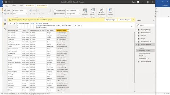Click the Toronto Maple Leafs cell
The height and width of the screenshot is (95, 170).
pyautogui.click(x=63, y=69)
